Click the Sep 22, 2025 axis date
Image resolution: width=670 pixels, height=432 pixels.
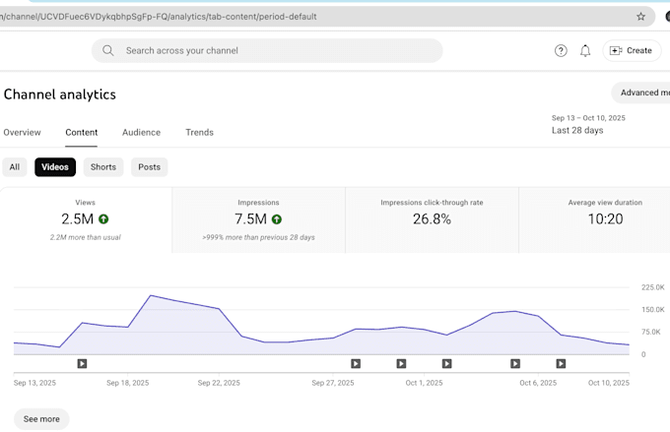point(219,383)
